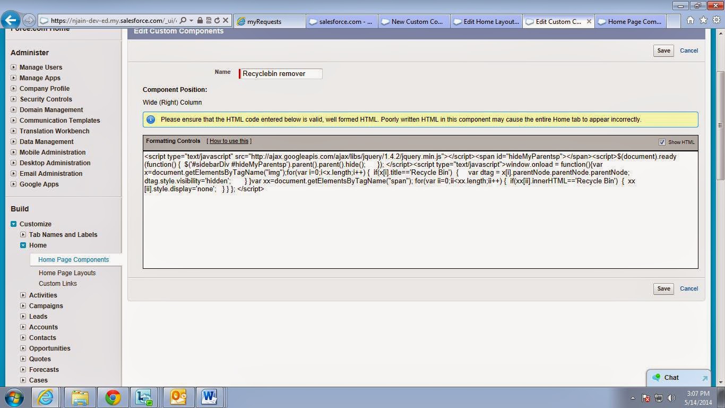Viewport: 725px width, 408px height.
Task: Show hidden tray icons arrow
Action: 633,398
